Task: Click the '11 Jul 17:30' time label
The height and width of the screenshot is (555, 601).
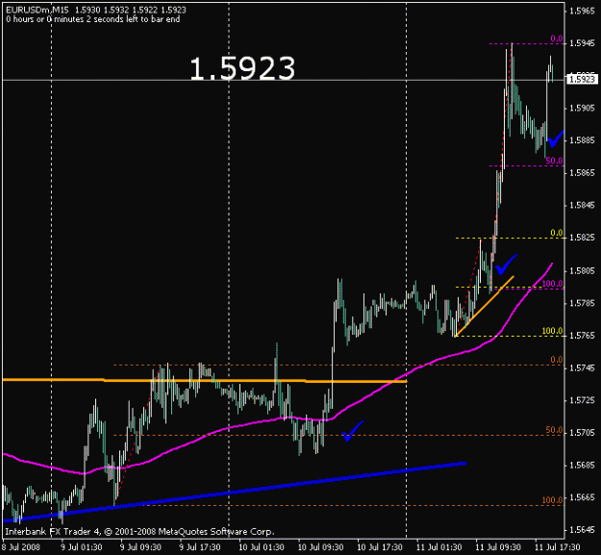Action: pyautogui.click(x=558, y=547)
